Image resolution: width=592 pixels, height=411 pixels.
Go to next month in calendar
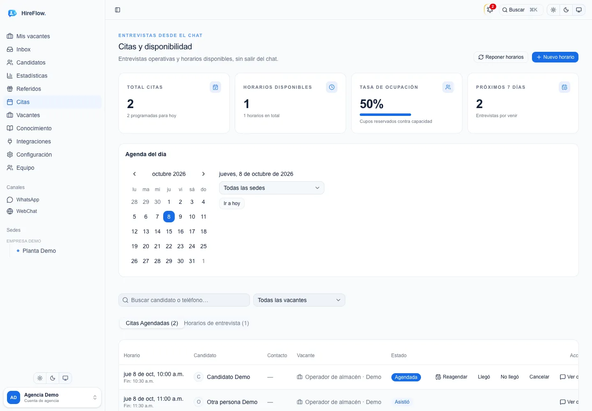(203, 174)
